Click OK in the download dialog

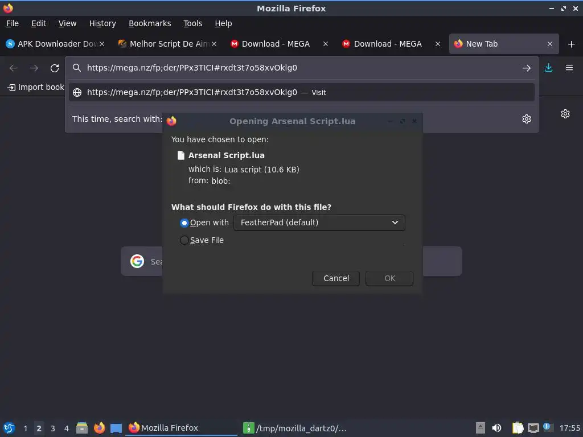click(x=389, y=278)
